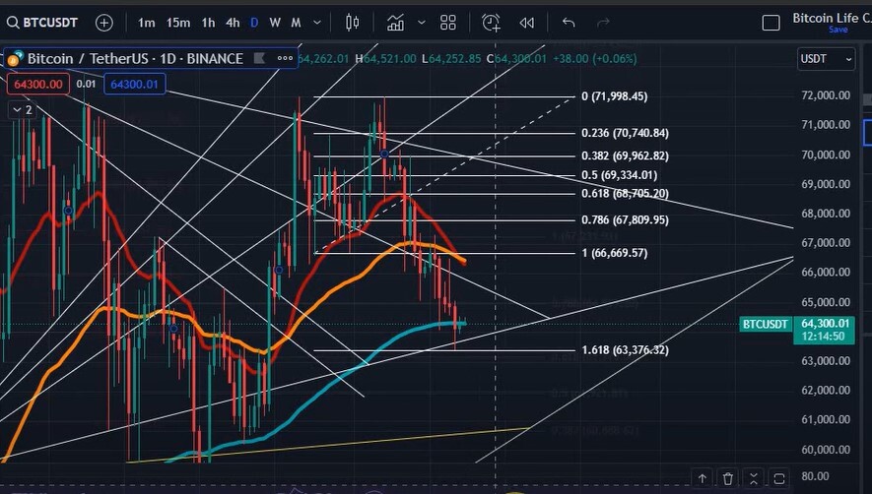Click 68,000.00 on the price scale

pos(826,214)
